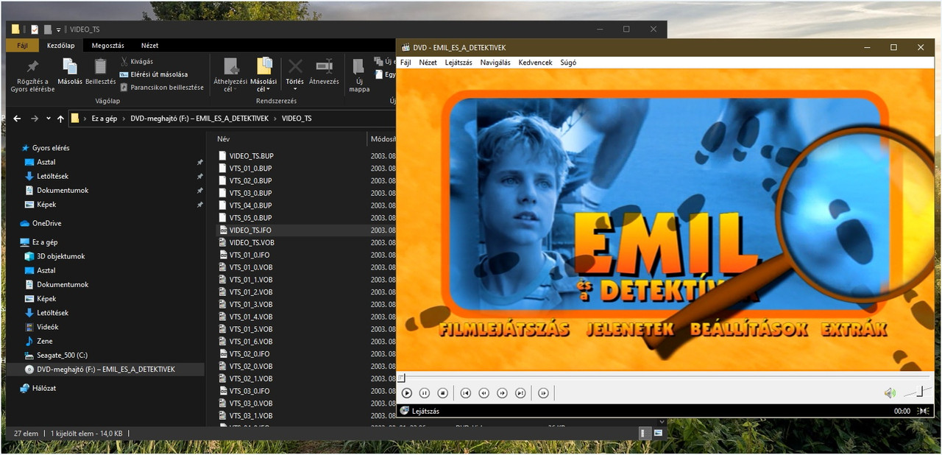This screenshot has width=942, height=455.
Task: Mute audio via the speaker icon
Action: [890, 393]
